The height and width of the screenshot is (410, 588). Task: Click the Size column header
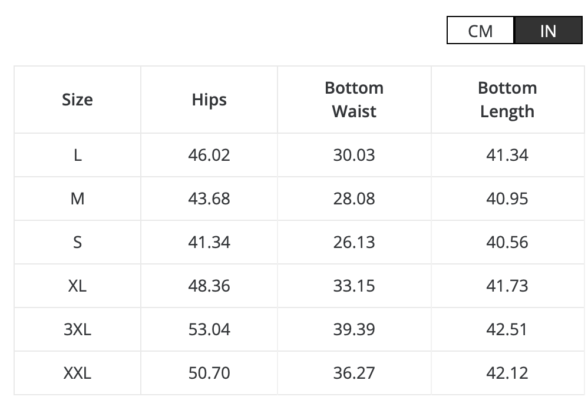coord(77,100)
